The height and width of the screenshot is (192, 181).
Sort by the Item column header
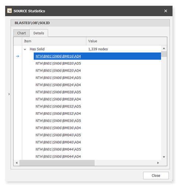(54, 41)
